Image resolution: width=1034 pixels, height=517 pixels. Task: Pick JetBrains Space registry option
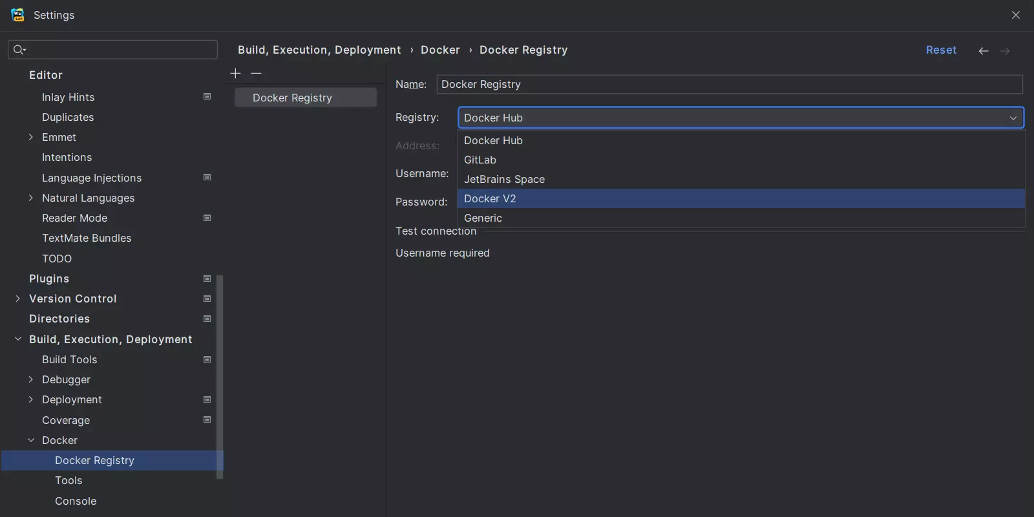504,179
